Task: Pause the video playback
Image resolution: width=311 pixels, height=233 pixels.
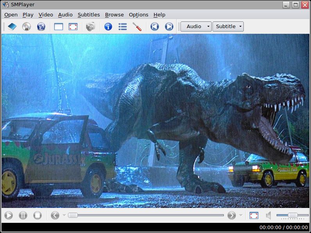Action: pos(23,215)
